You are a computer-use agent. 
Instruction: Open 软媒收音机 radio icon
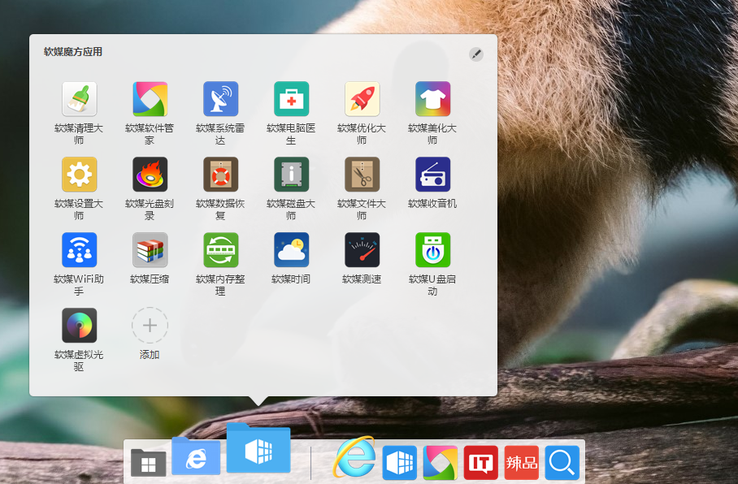[x=432, y=175]
